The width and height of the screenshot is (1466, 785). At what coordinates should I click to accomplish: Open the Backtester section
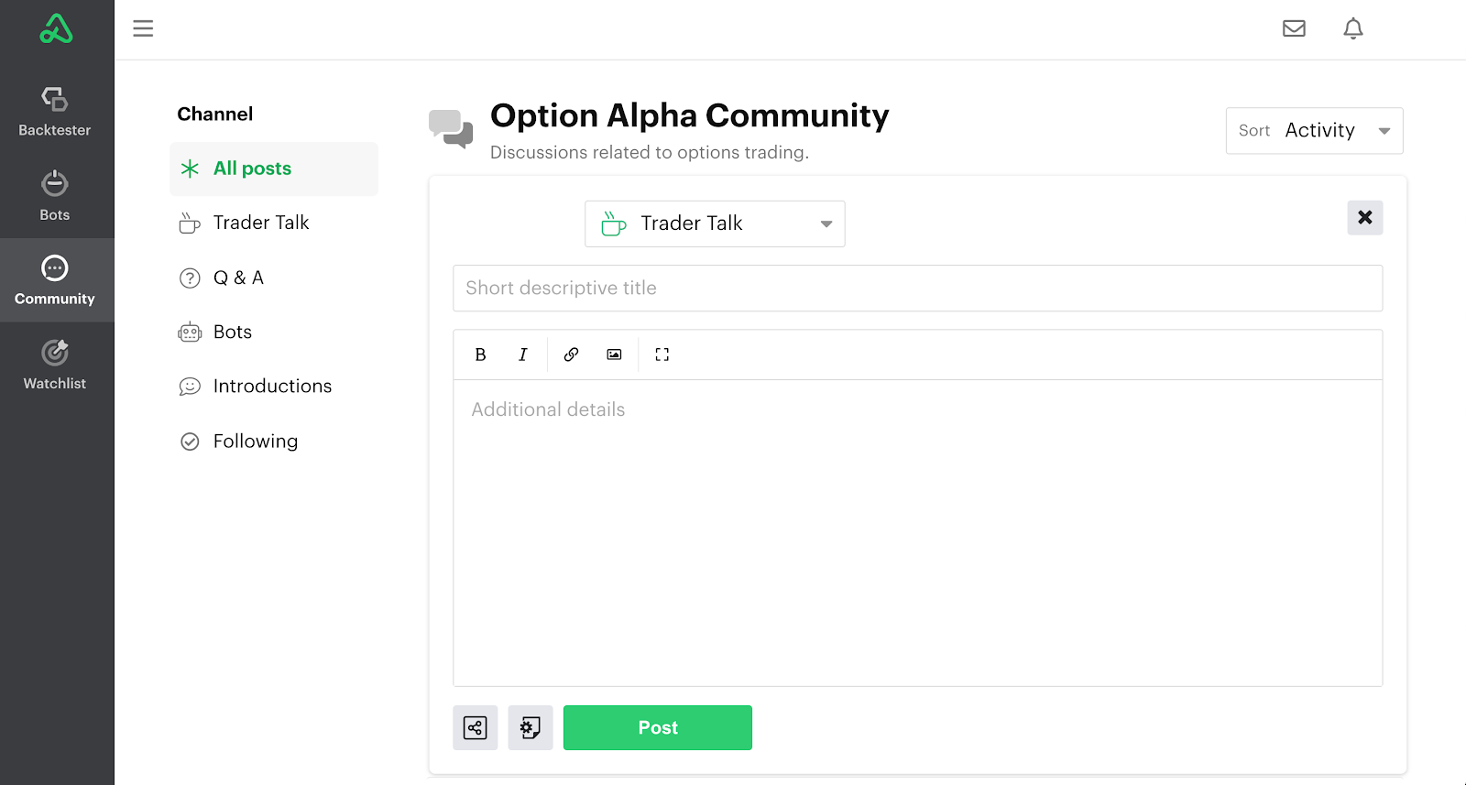[x=55, y=112]
